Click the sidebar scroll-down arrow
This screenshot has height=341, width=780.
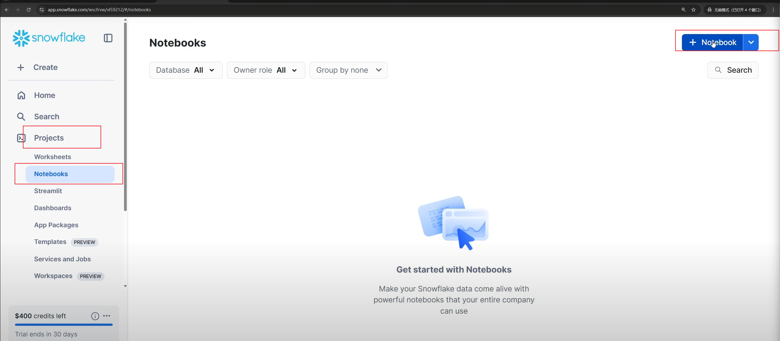[125, 286]
